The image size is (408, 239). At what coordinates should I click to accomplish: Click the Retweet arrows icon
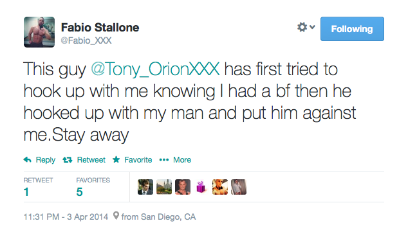point(68,160)
